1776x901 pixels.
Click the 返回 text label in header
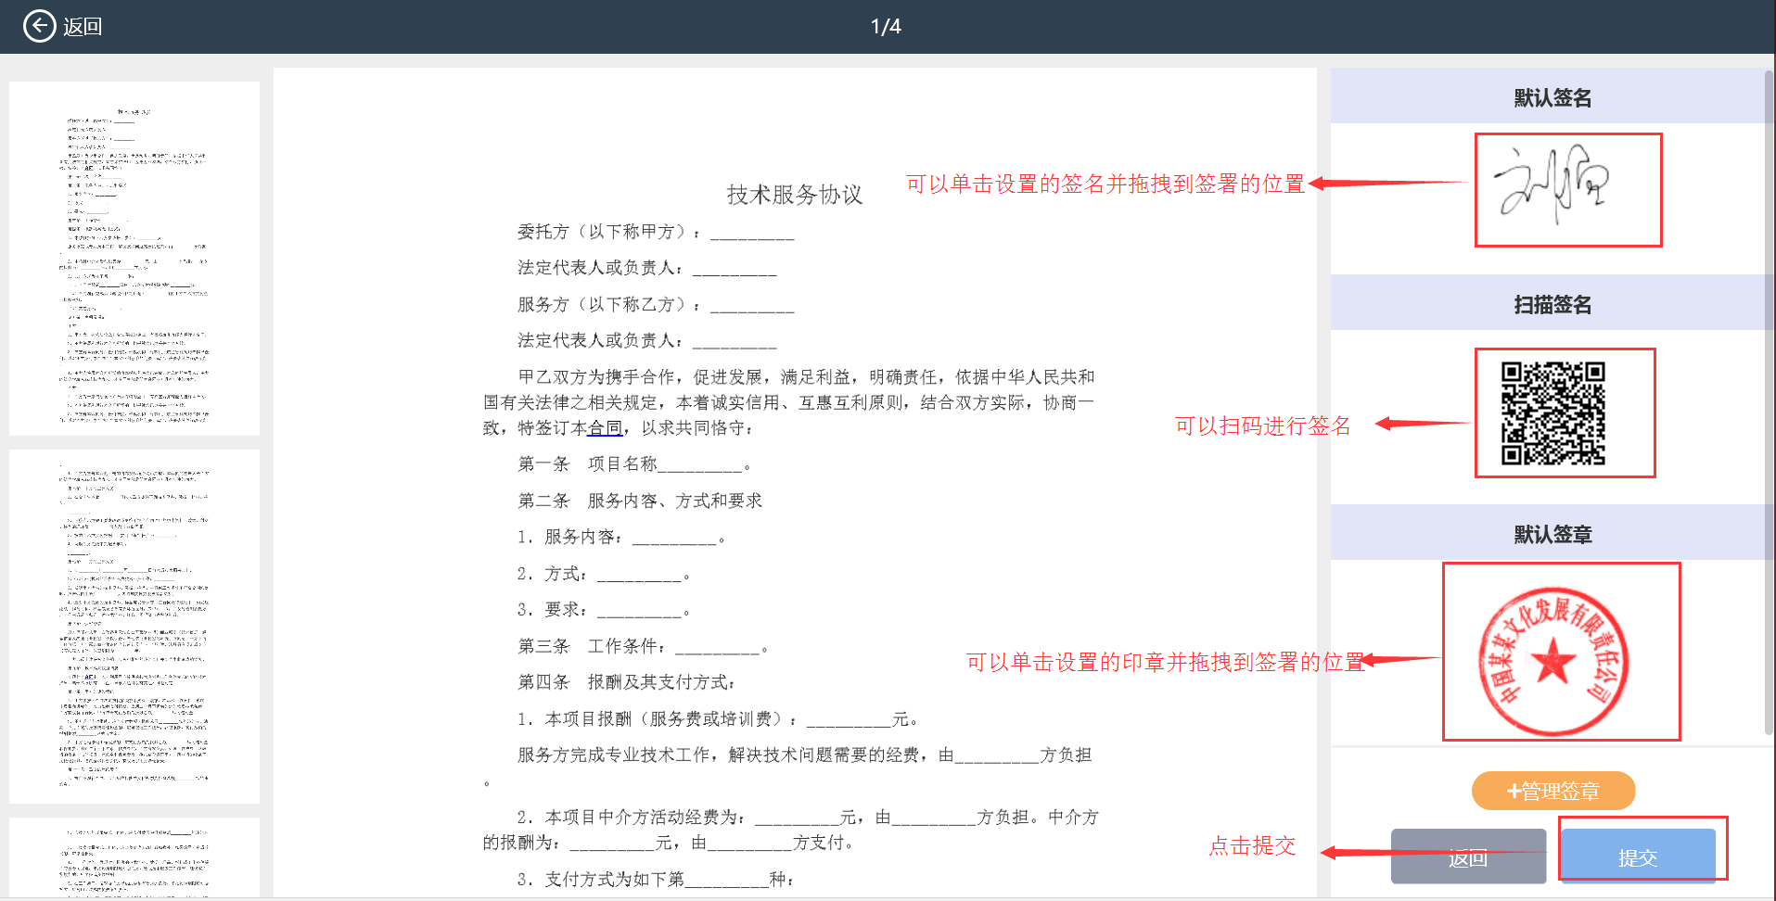point(83,27)
